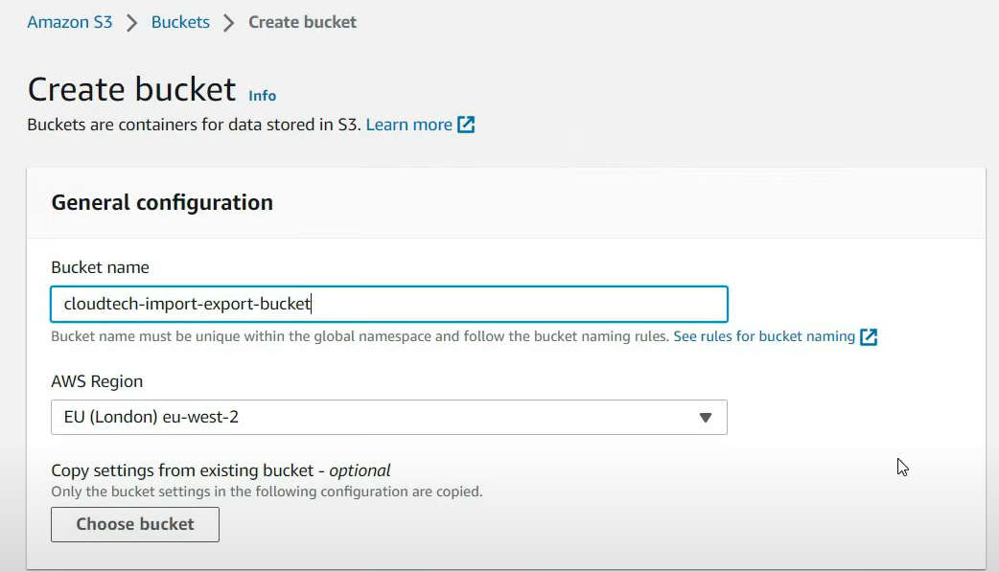Screen dimensions: 999x572
Task: Click the Create bucket breadcrumb text
Action: point(303,22)
